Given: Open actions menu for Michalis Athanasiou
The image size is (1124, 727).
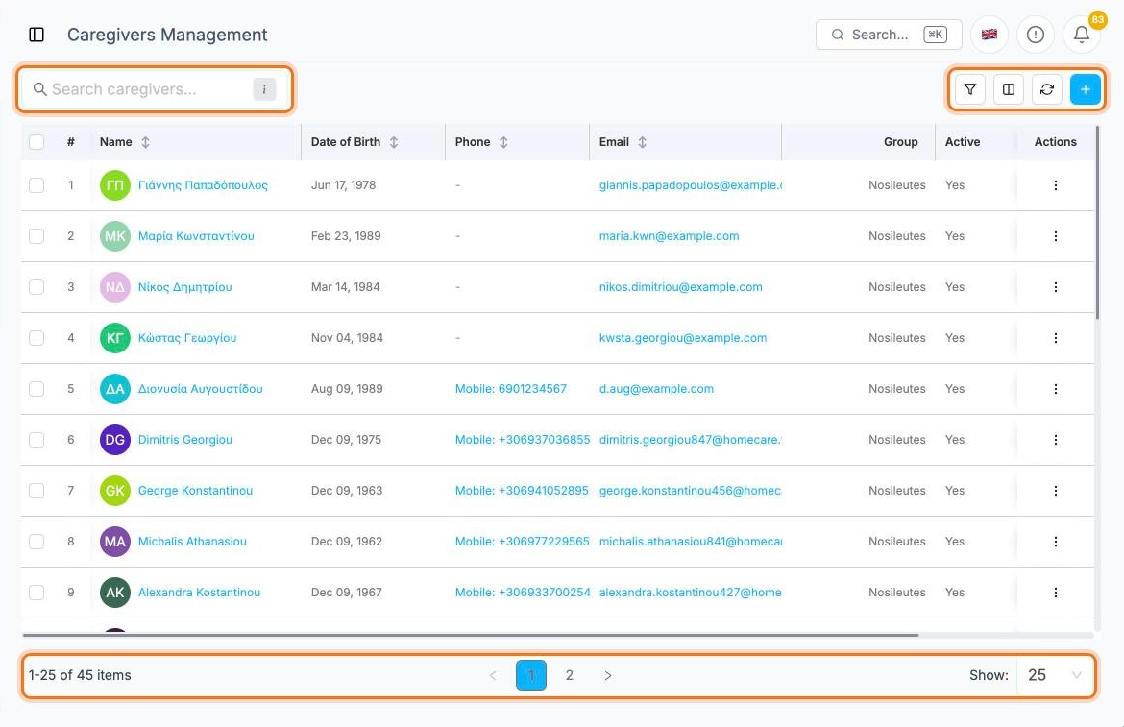Looking at the screenshot, I should tap(1055, 541).
